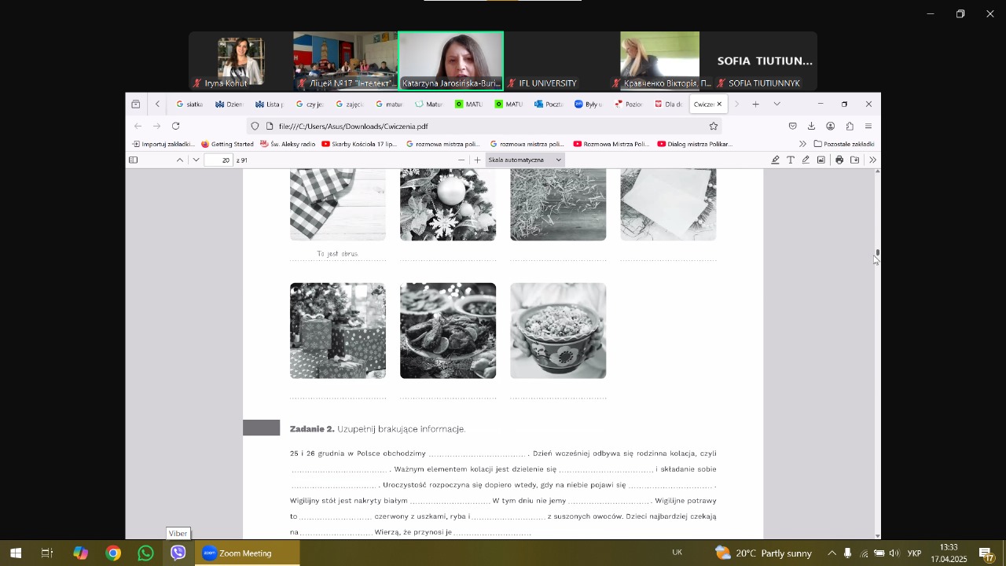Print the PDF document
This screenshot has height=566, width=1006.
pos(839,160)
